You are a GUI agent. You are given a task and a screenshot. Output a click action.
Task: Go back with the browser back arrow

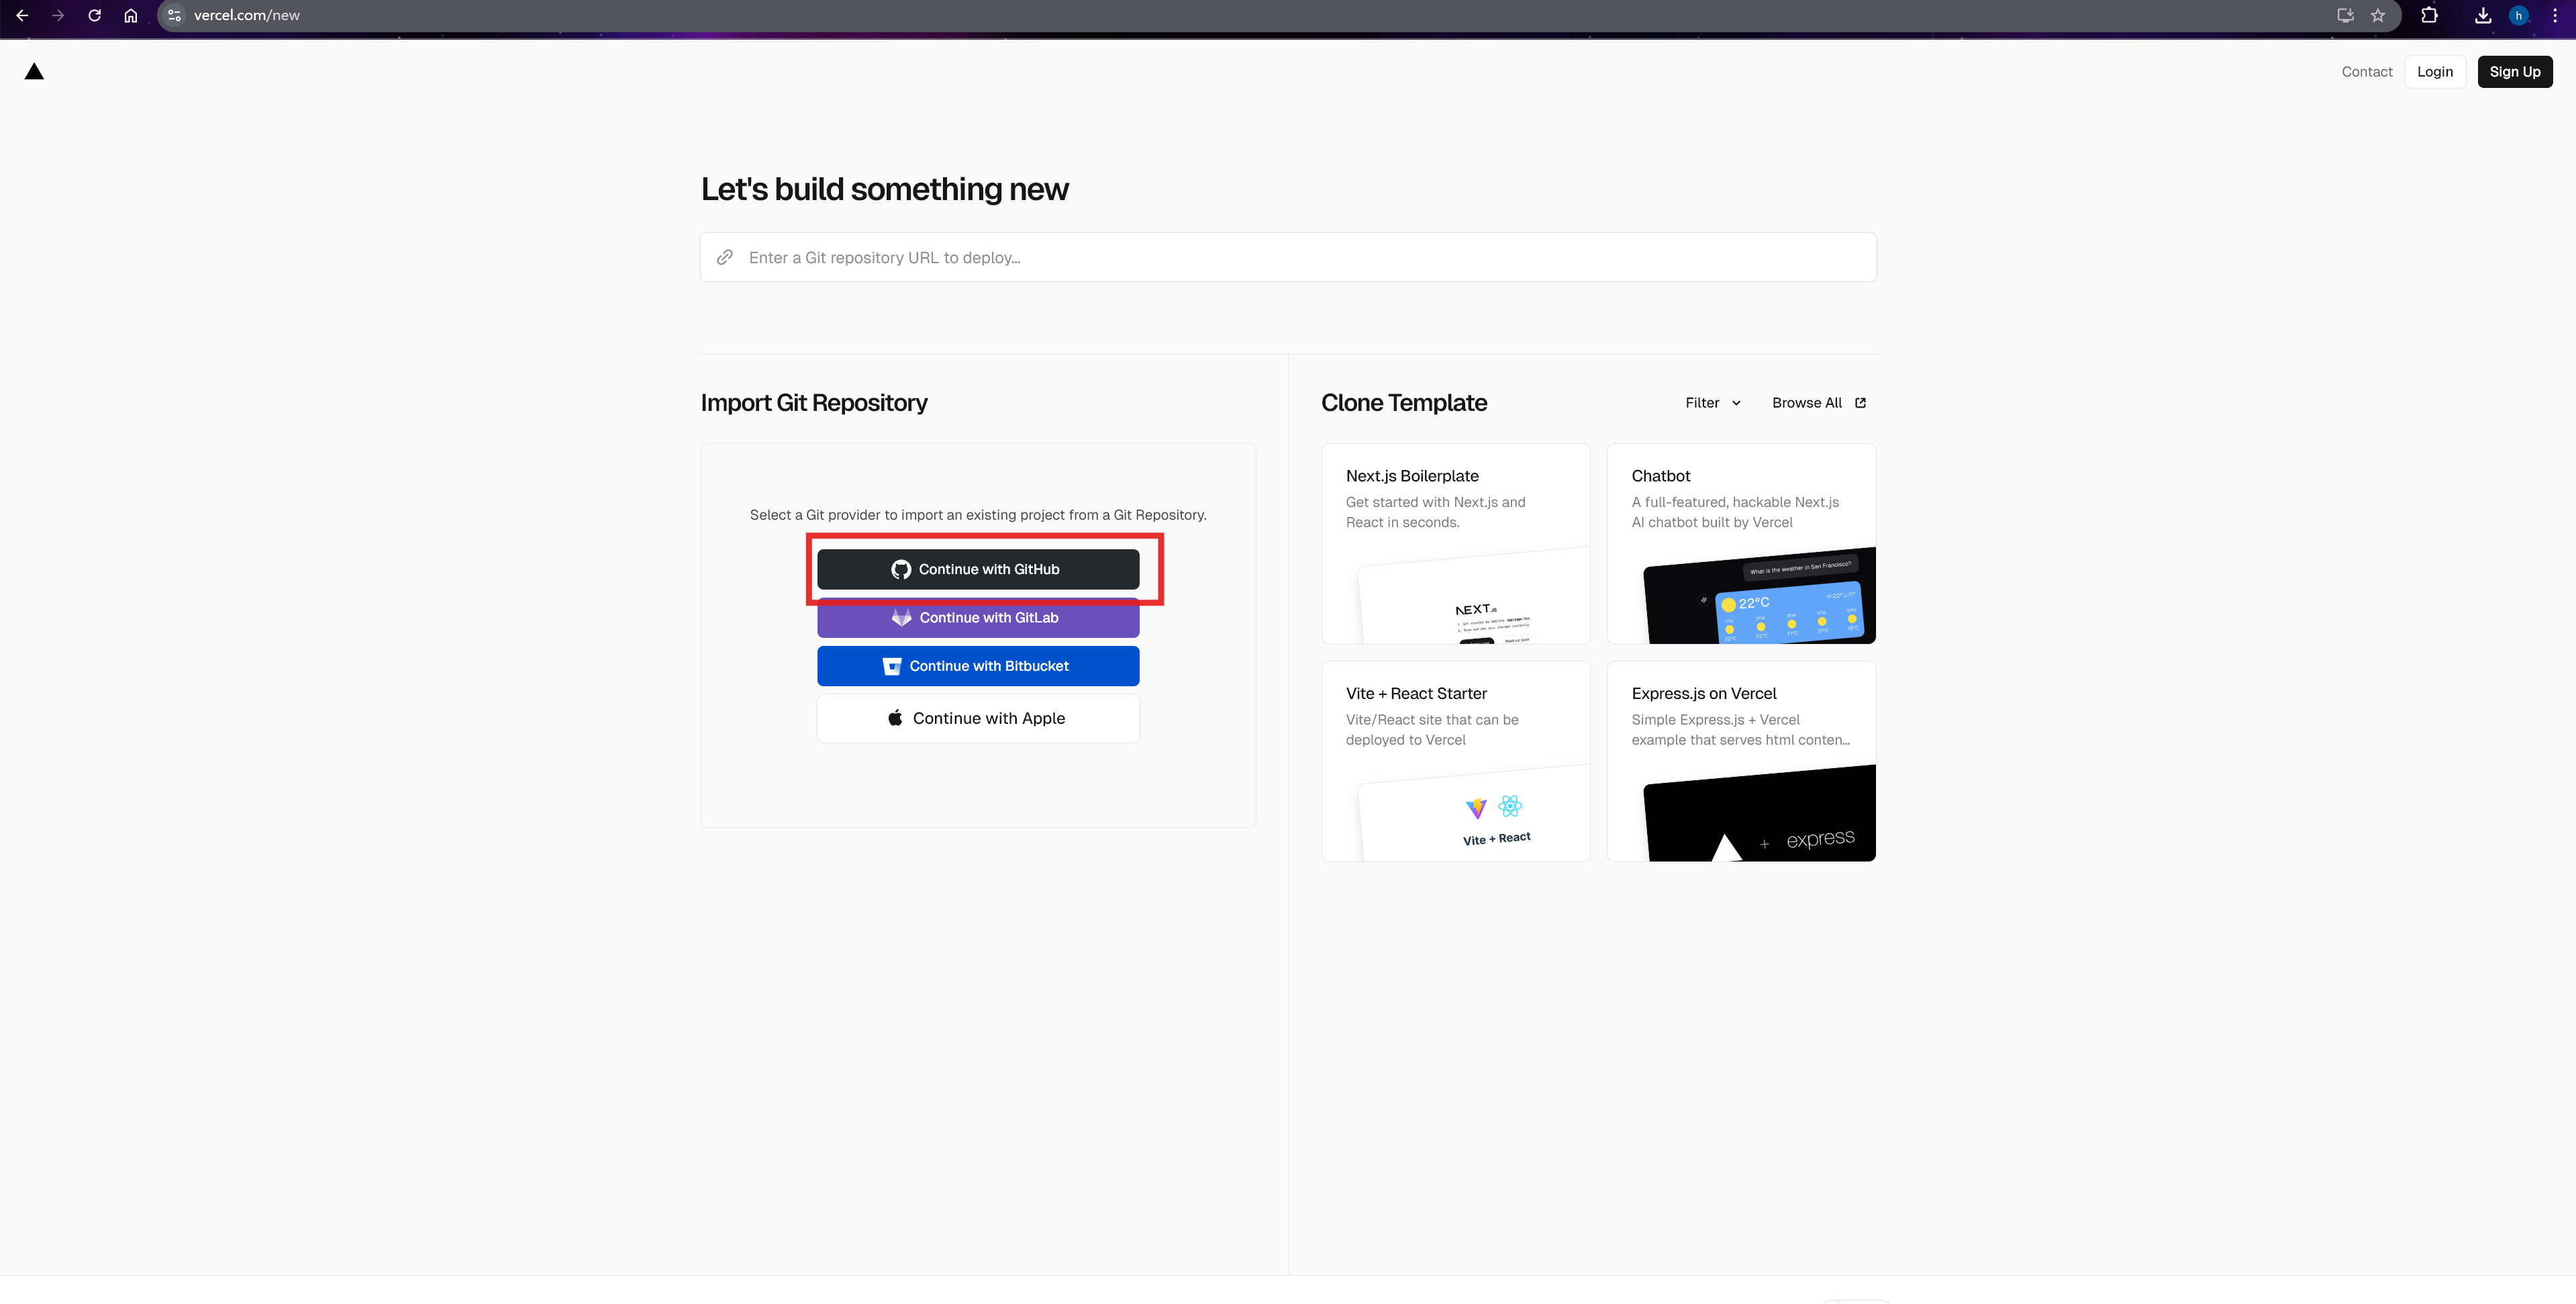coord(22,15)
